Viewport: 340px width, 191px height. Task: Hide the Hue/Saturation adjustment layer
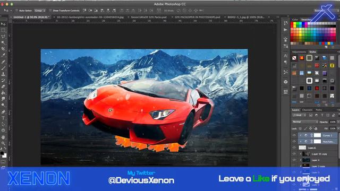coord(294,142)
